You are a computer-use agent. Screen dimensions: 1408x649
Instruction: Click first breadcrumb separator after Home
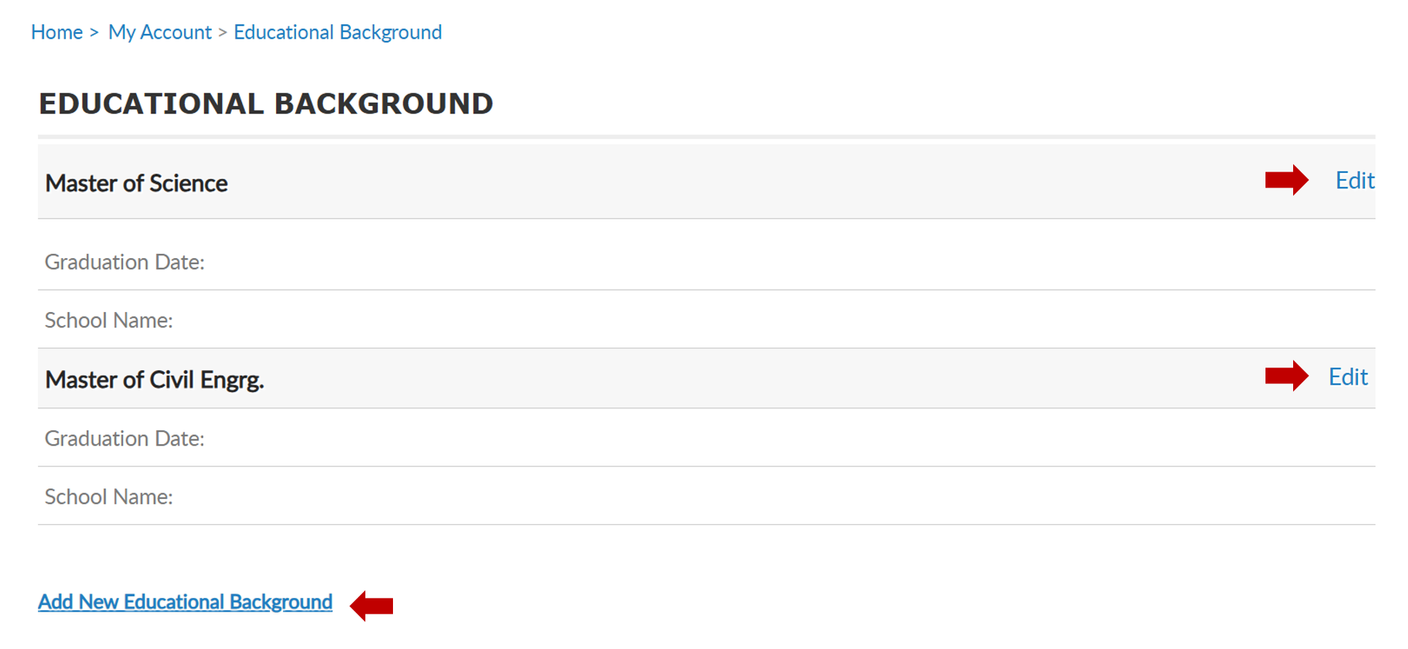[94, 33]
